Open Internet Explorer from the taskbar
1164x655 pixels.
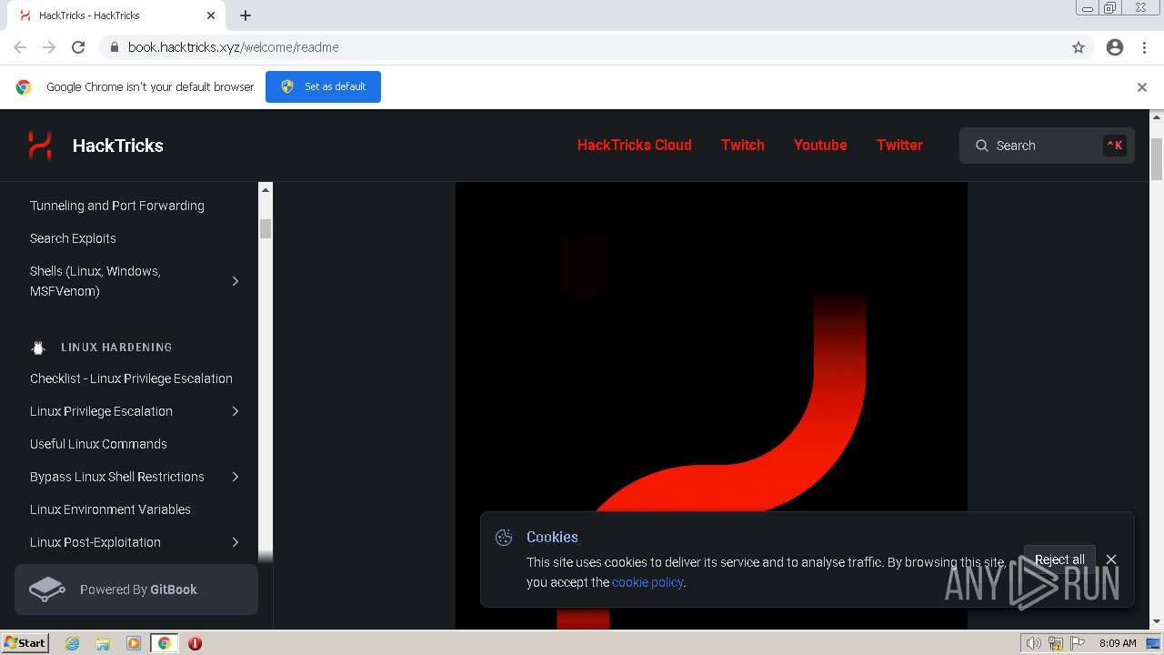(72, 643)
